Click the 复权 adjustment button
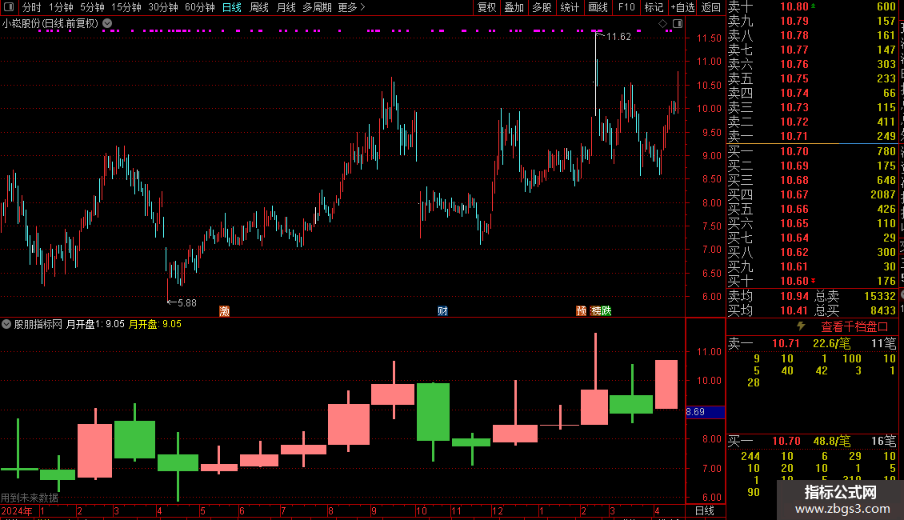904x520 pixels. [x=486, y=7]
